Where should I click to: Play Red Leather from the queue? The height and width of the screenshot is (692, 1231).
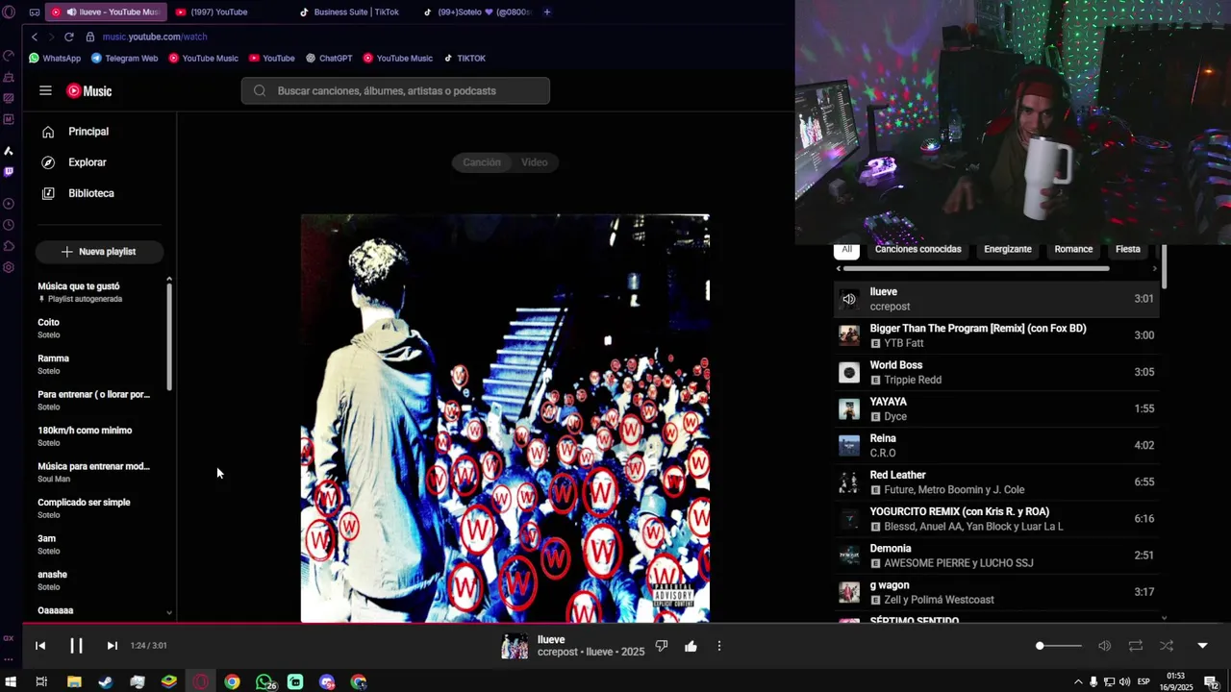tap(996, 482)
